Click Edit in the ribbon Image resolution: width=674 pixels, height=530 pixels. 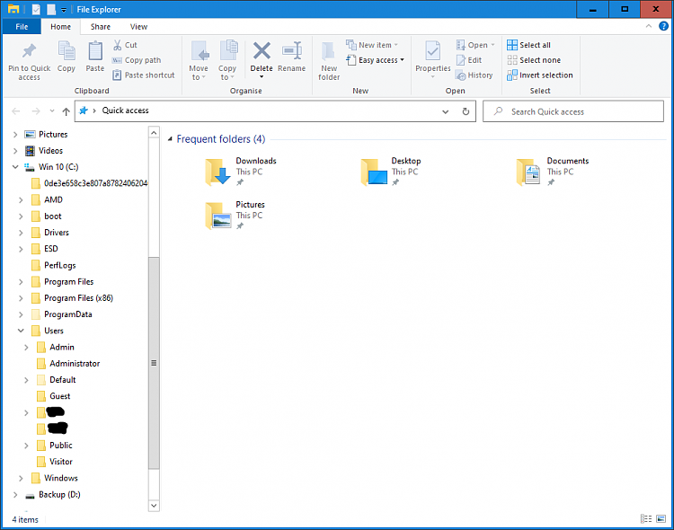pos(469,60)
